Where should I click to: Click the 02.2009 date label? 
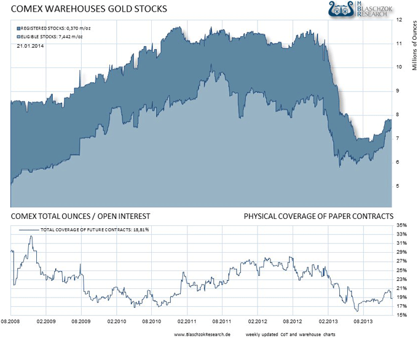[x=46, y=321]
